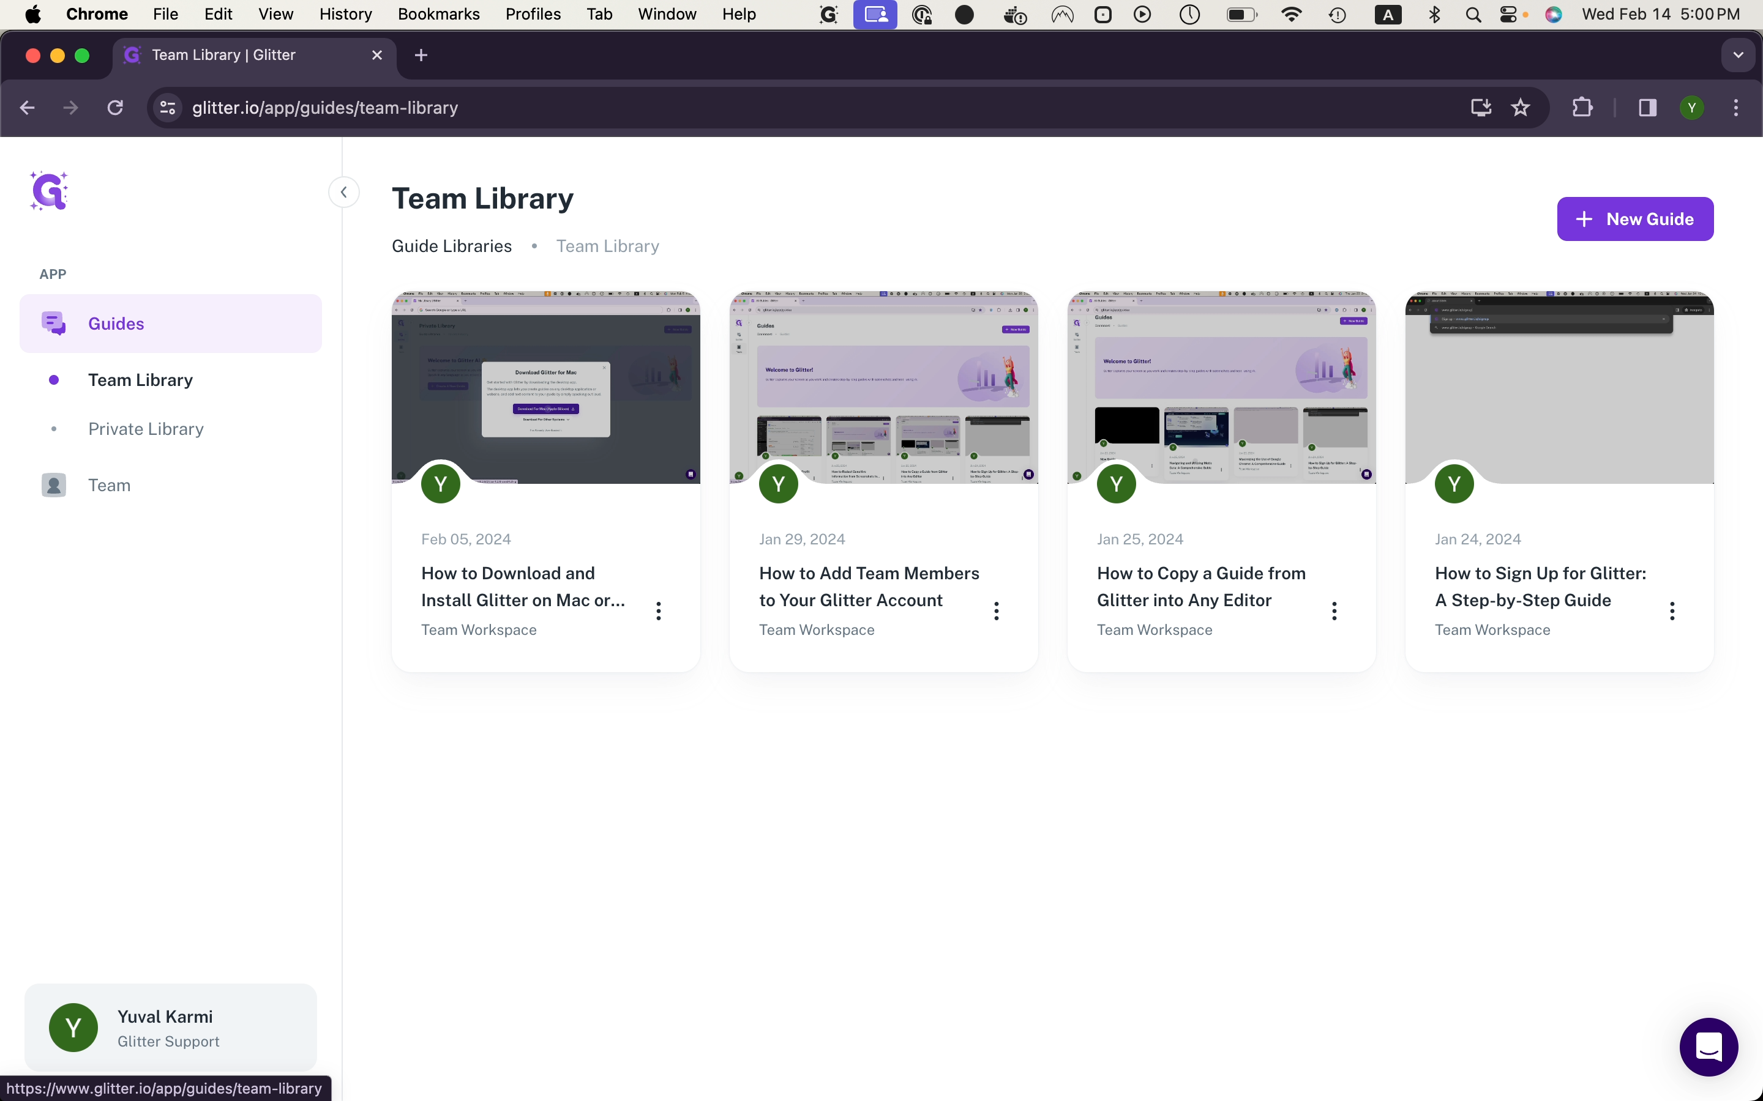This screenshot has height=1101, width=1763.
Task: Open tab search dropdown arrow
Action: (x=1739, y=55)
